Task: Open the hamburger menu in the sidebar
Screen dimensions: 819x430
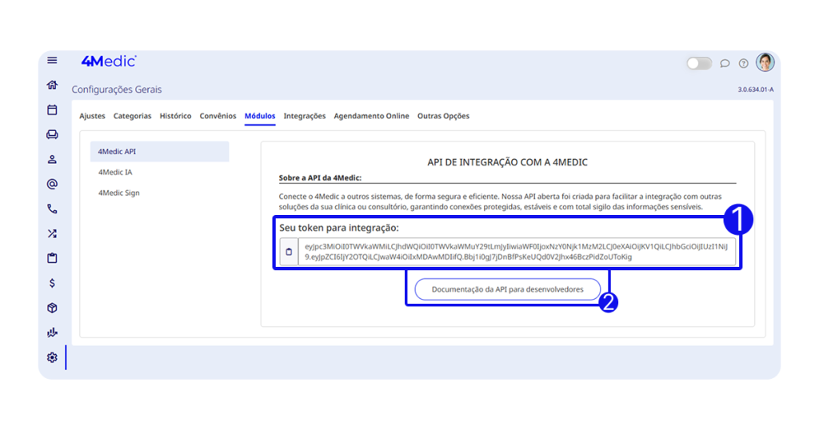Action: point(52,61)
